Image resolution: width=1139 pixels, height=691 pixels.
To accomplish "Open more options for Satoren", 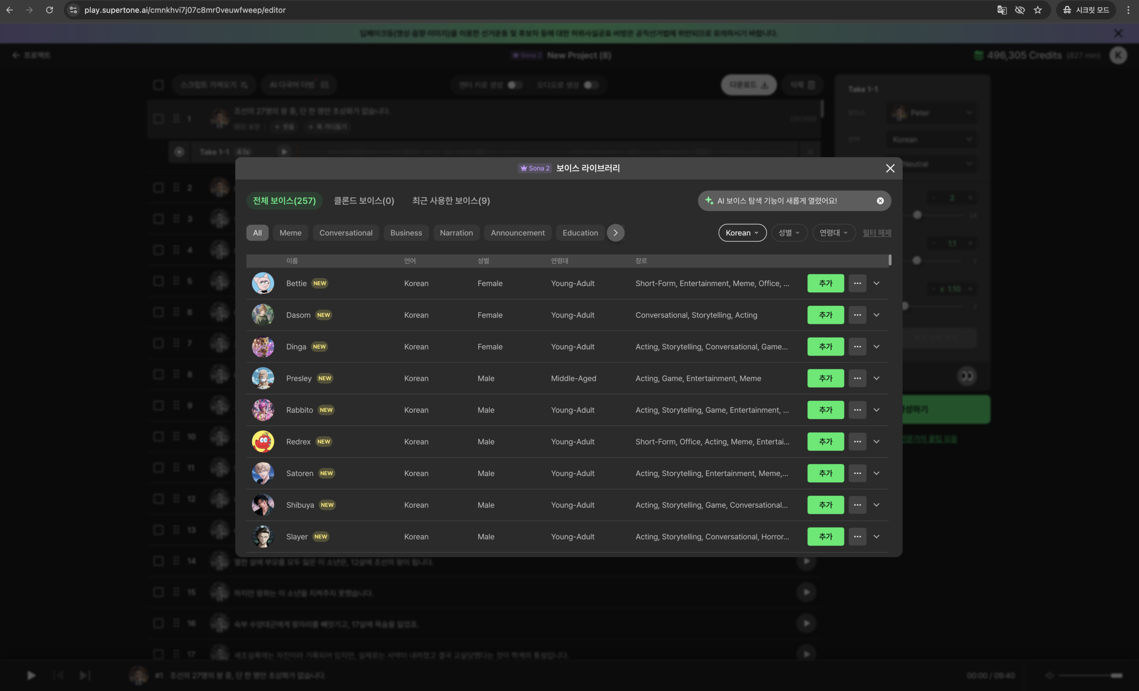I will tap(857, 473).
